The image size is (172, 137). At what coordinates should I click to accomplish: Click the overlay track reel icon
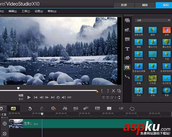(5, 134)
